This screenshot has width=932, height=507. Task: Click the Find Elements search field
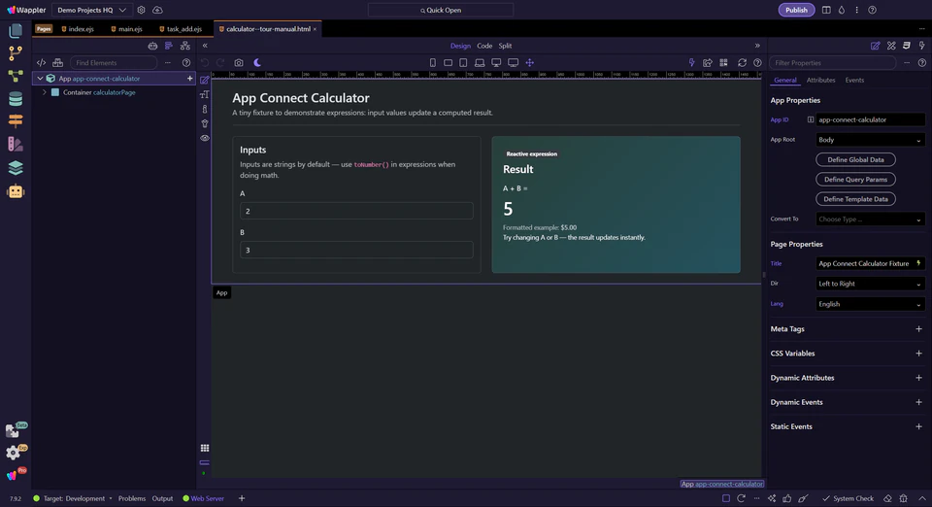pyautogui.click(x=114, y=62)
